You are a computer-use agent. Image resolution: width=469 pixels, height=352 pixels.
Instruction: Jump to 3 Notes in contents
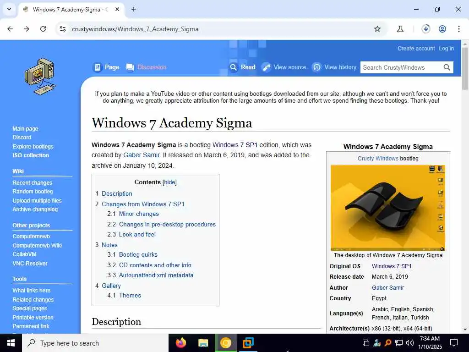coord(106,245)
